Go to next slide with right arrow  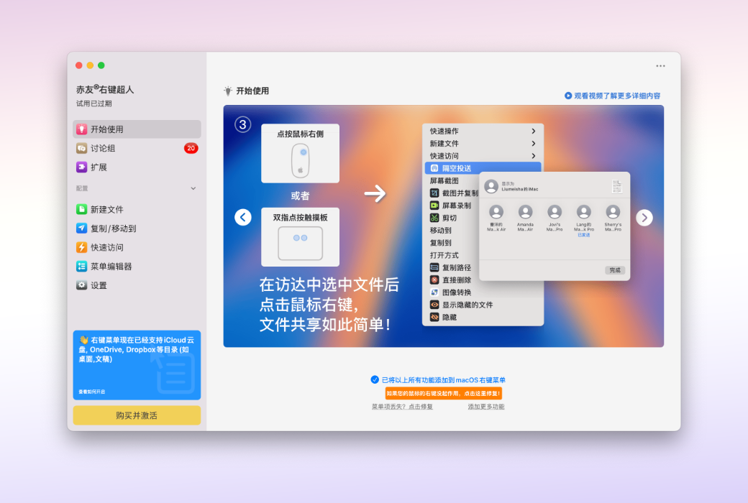(x=644, y=218)
